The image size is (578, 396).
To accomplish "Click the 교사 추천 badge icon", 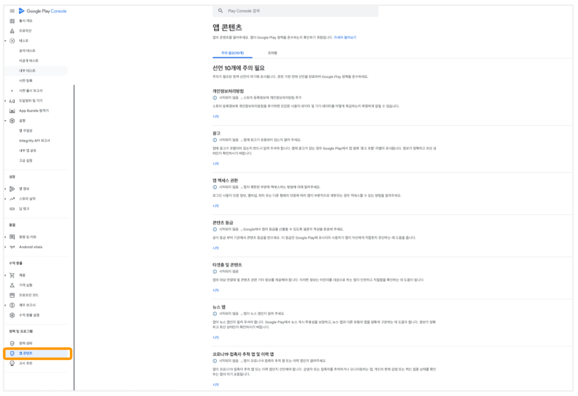I will [x=12, y=363].
